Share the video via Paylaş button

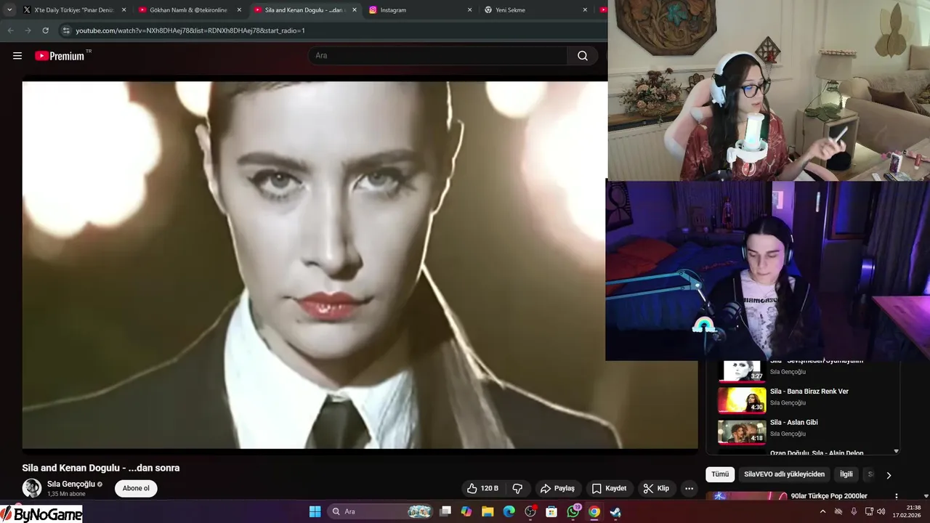[x=557, y=488]
